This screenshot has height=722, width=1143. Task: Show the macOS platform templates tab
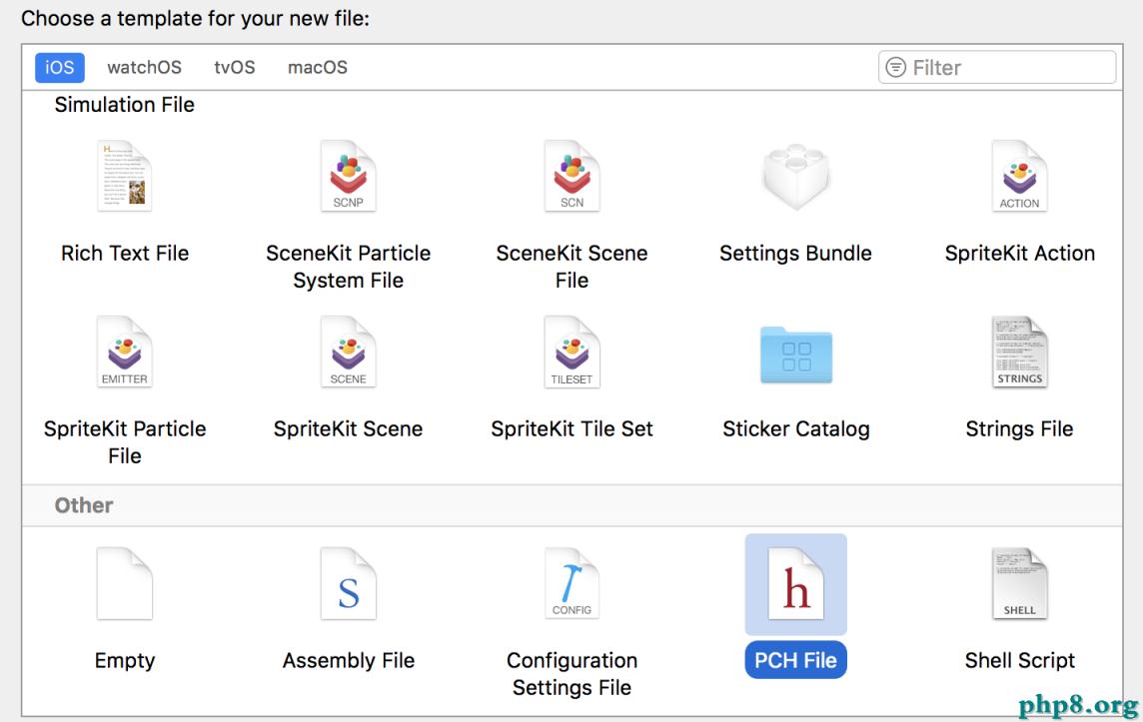coord(318,68)
